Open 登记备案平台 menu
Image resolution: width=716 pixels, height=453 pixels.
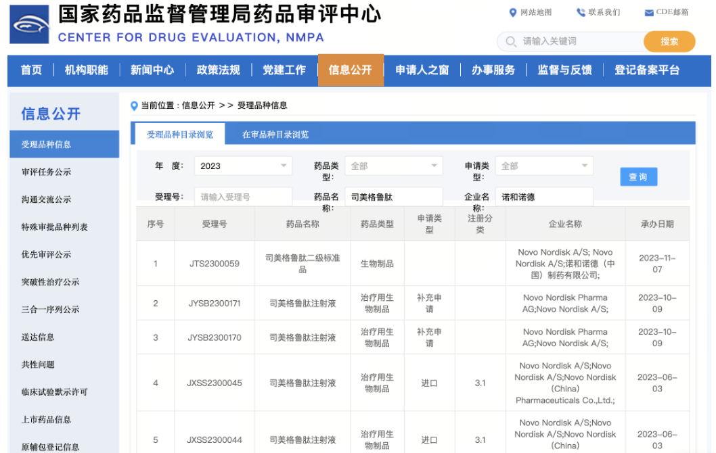click(646, 70)
